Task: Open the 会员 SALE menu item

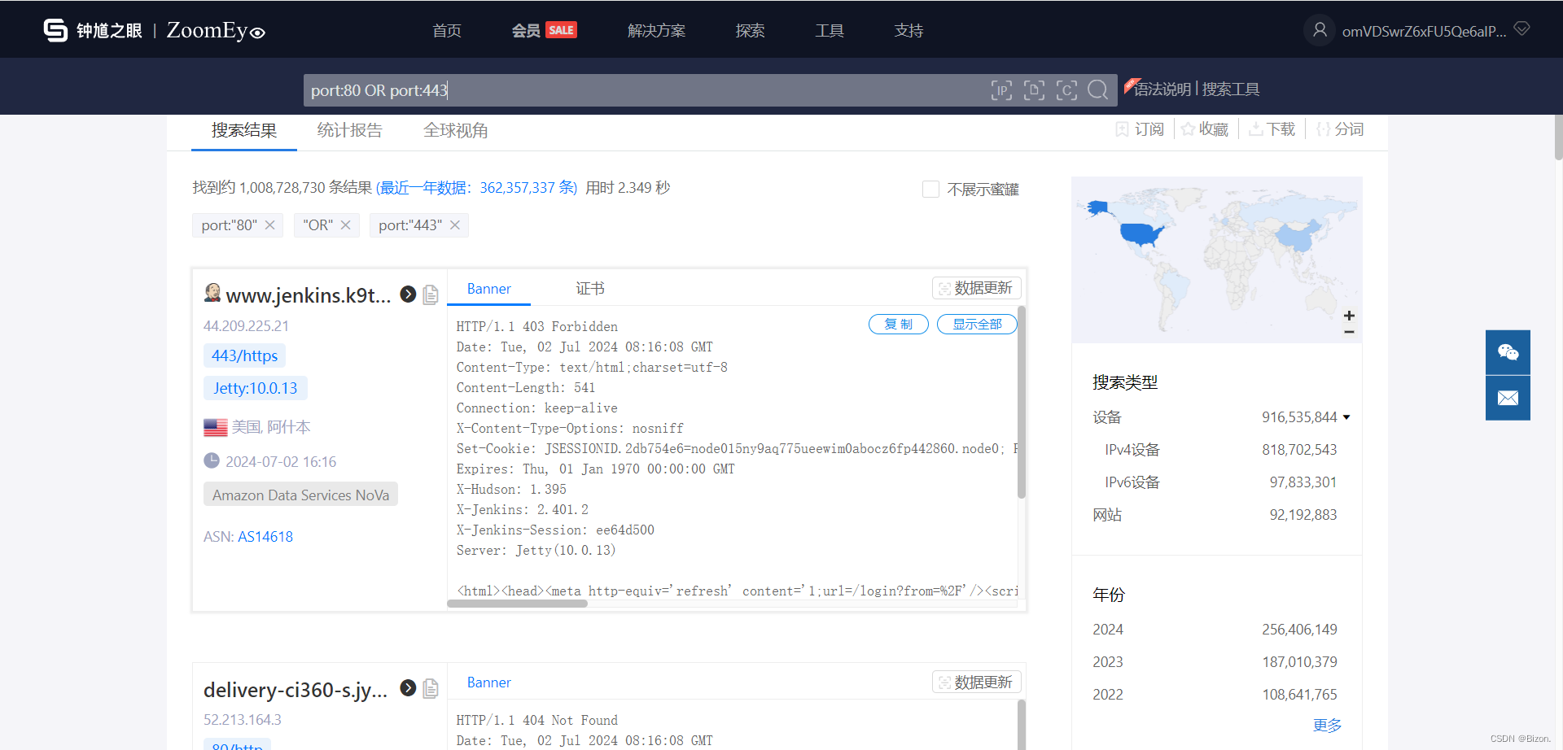Action: (x=544, y=30)
